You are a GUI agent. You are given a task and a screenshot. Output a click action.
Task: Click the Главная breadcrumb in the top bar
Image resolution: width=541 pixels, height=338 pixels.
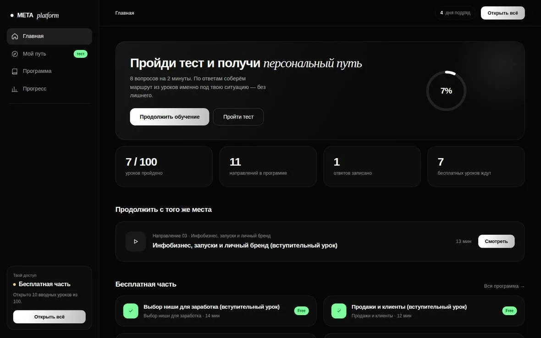click(x=125, y=13)
